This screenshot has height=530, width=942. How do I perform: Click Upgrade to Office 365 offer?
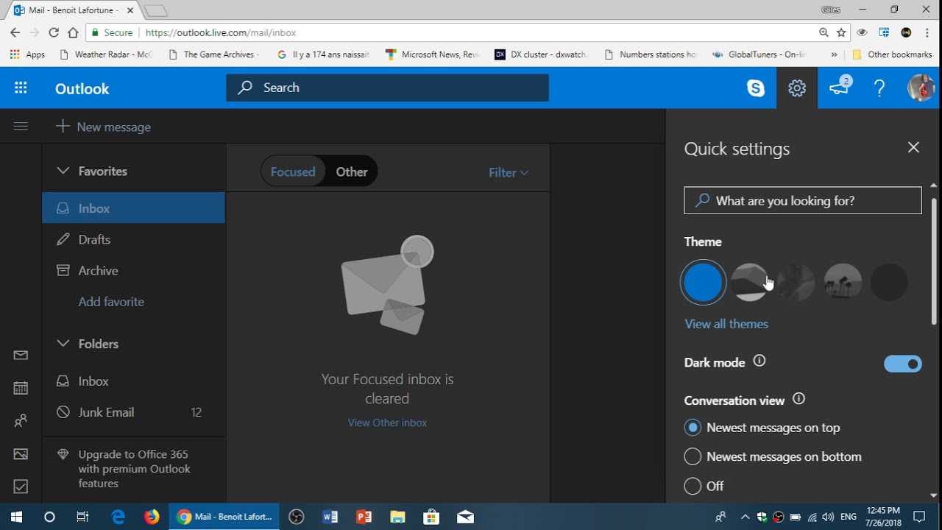[134, 469]
